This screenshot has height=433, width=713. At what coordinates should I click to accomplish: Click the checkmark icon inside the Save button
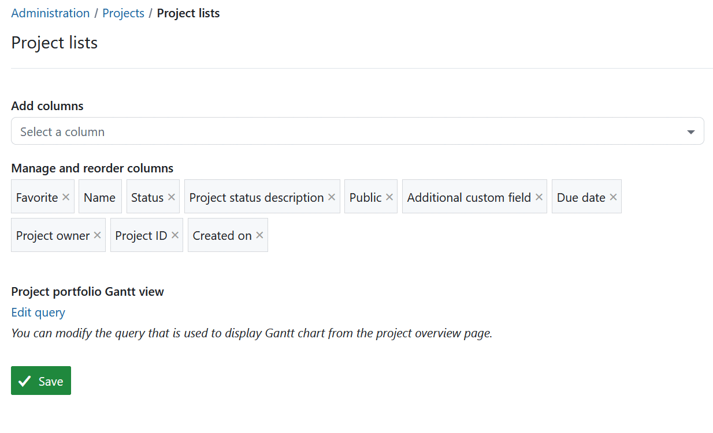(24, 381)
